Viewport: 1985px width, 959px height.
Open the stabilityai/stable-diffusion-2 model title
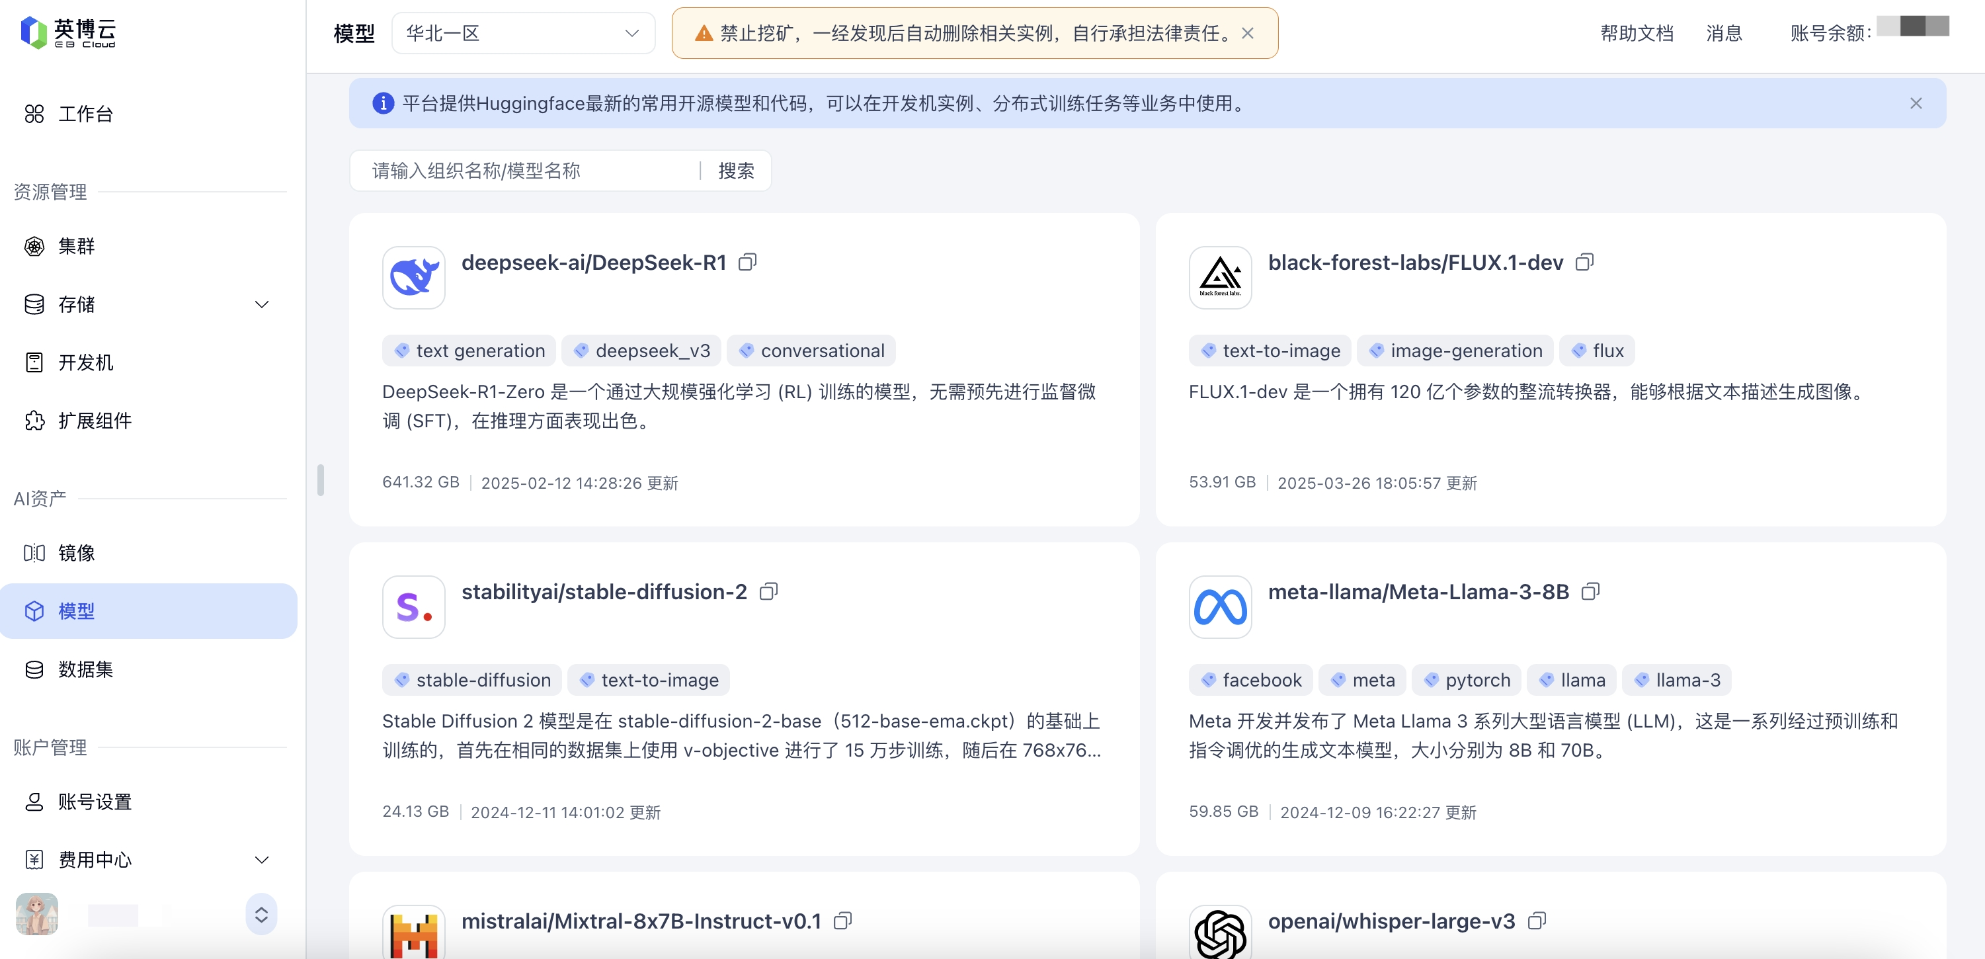(x=604, y=592)
